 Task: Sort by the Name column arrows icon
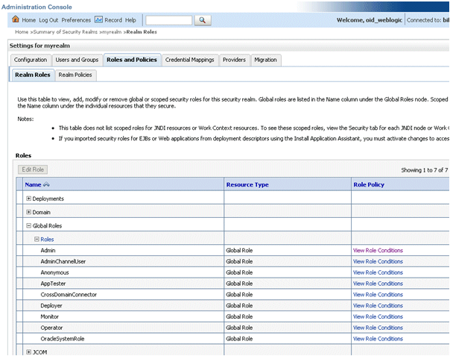click(46, 184)
